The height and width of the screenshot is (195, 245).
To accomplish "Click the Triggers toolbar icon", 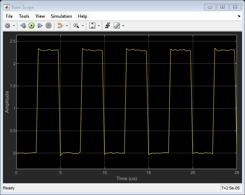I will pyautogui.click(x=108, y=26).
